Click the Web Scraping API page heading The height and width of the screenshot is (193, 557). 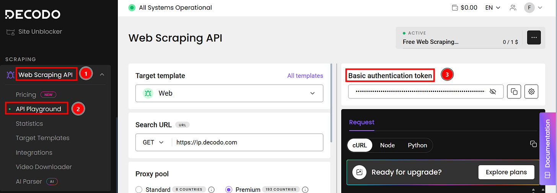pos(175,38)
